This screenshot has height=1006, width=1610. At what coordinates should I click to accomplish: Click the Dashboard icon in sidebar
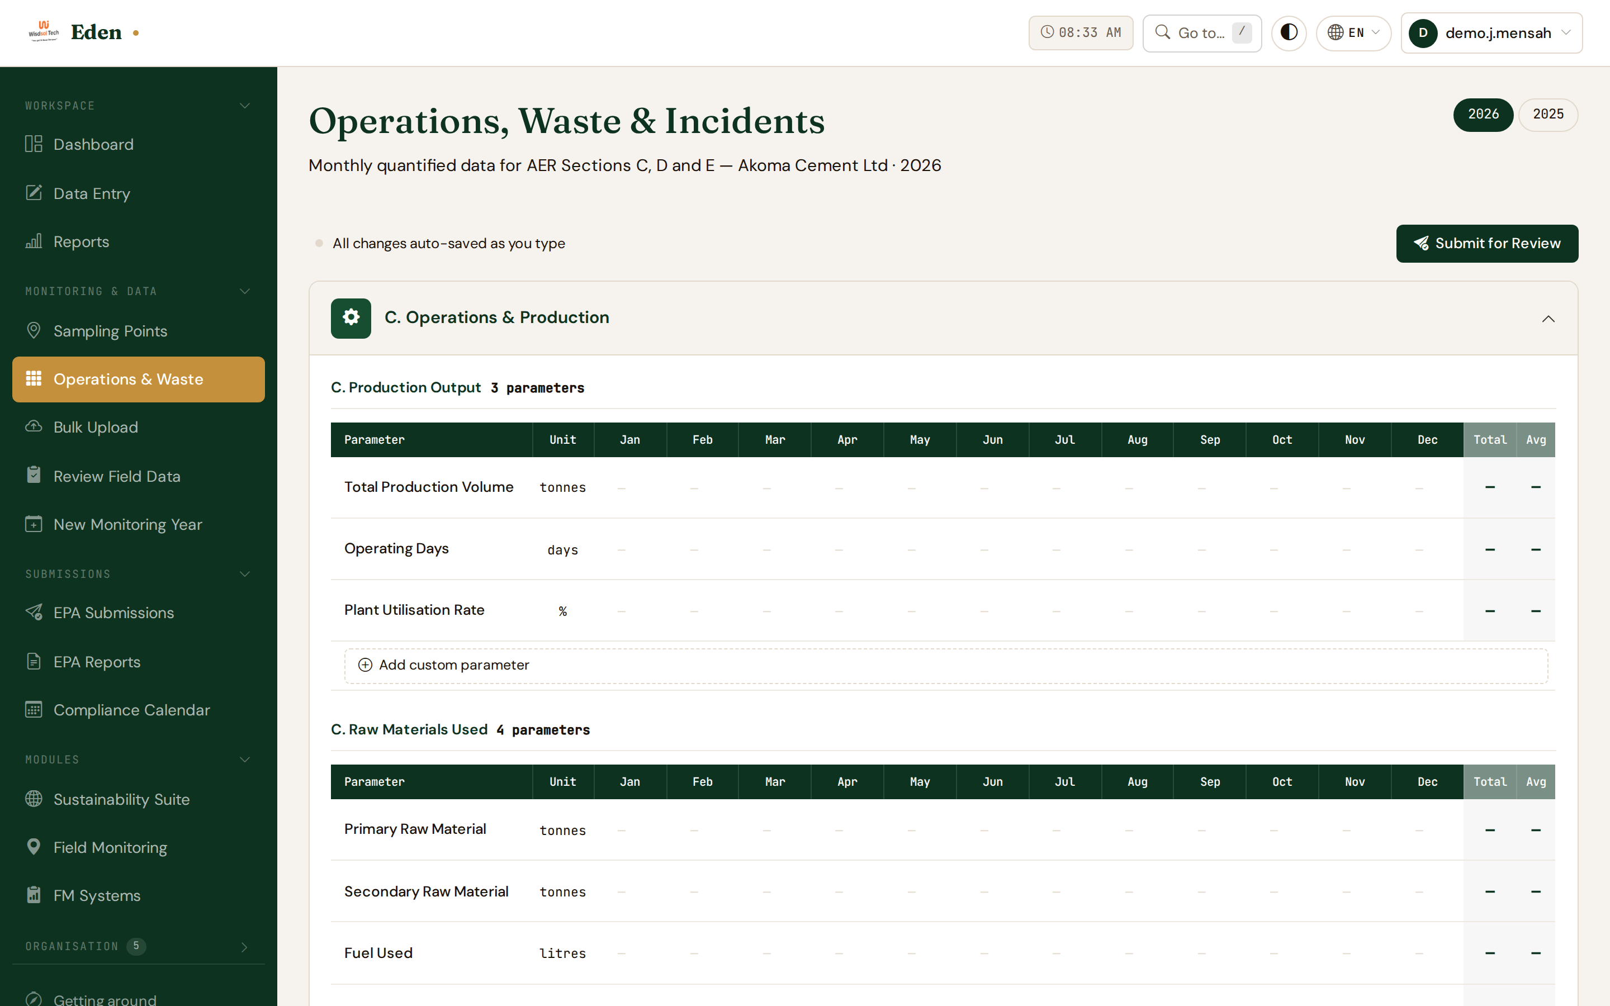tap(34, 144)
